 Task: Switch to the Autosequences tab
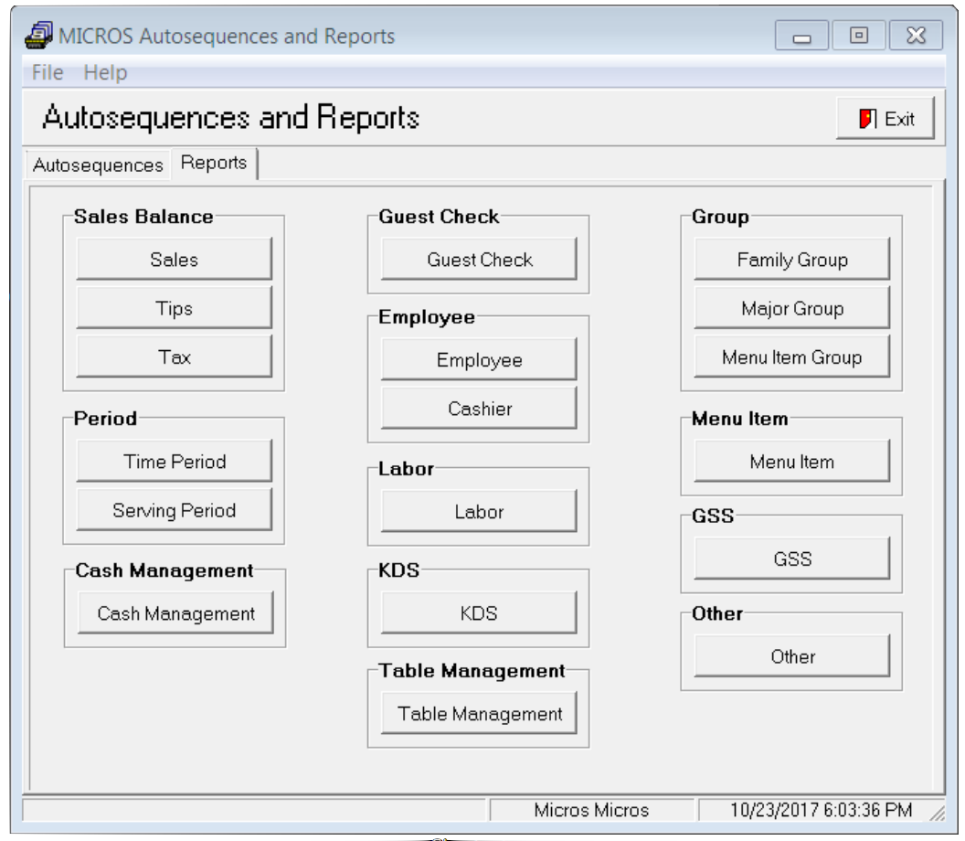pyautogui.click(x=97, y=165)
